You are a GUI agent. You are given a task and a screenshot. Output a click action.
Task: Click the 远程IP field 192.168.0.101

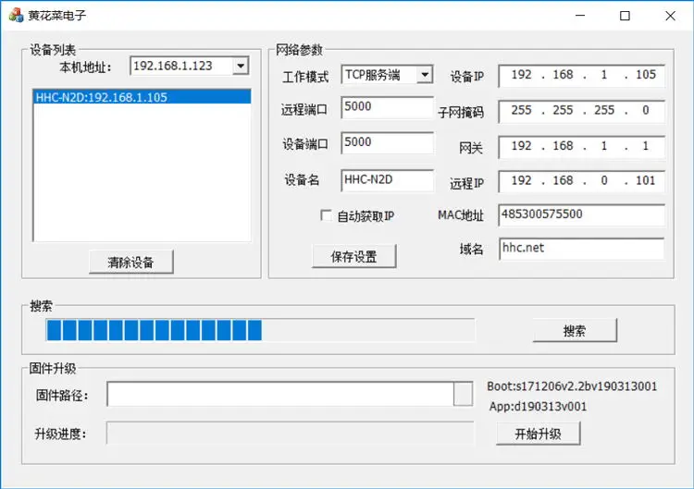tap(582, 181)
